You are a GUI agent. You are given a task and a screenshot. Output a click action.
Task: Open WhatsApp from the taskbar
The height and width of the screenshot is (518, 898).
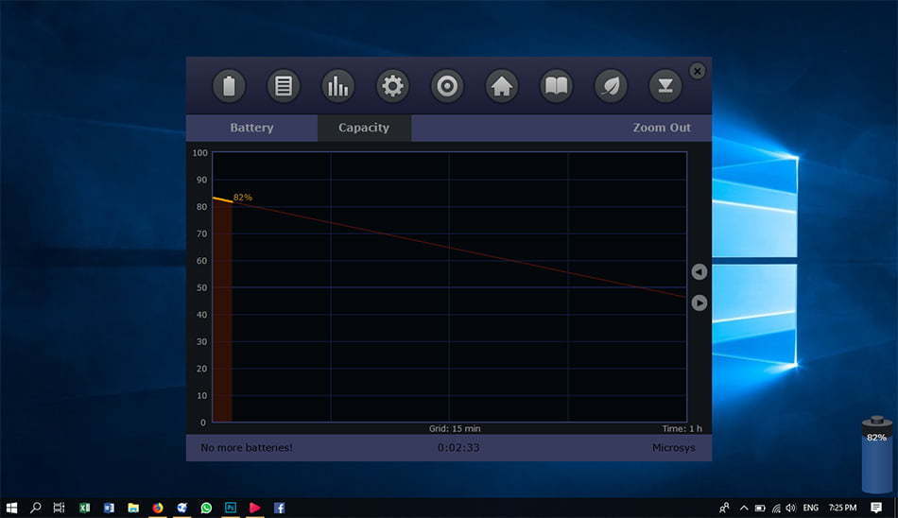coord(206,508)
